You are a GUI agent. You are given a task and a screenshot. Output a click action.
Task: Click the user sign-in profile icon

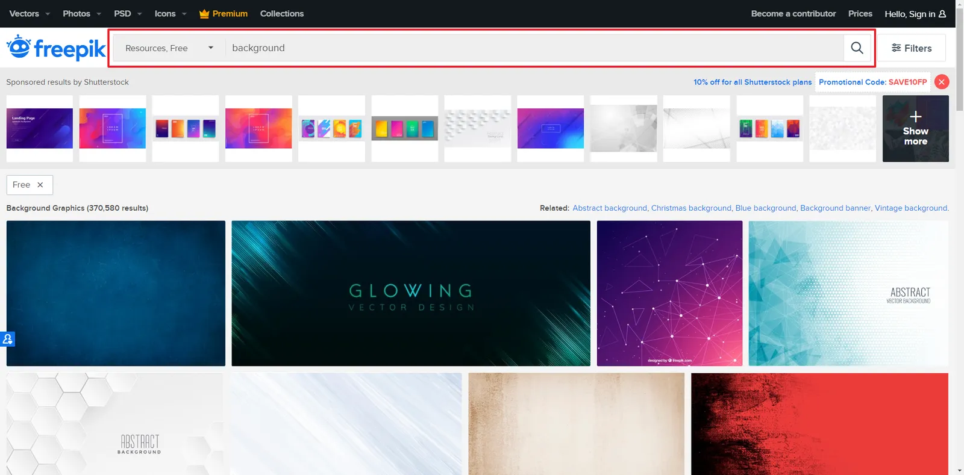pos(942,14)
